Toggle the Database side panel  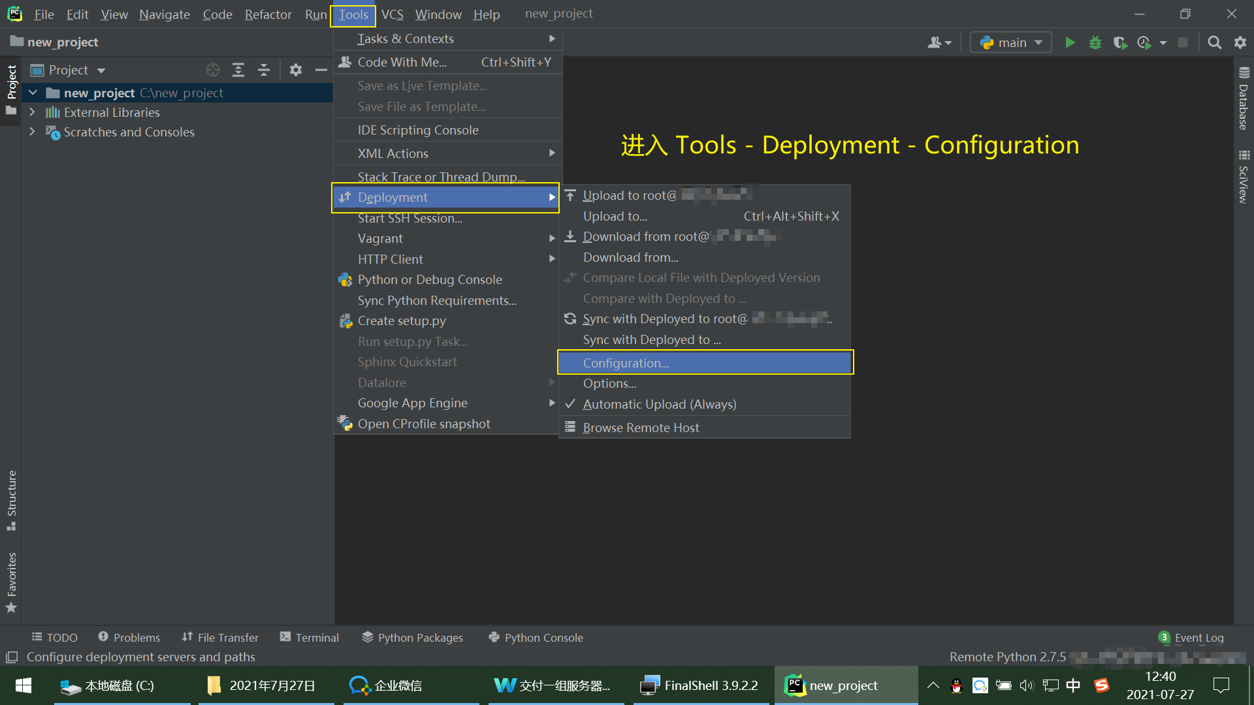click(1244, 99)
